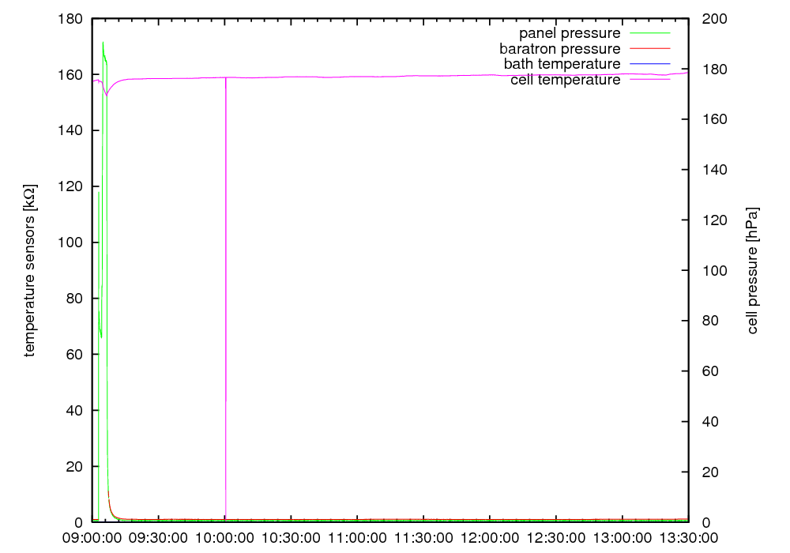790x553 pixels.
Task: Select the 'baratron pressure' legend label
Action: point(559,48)
